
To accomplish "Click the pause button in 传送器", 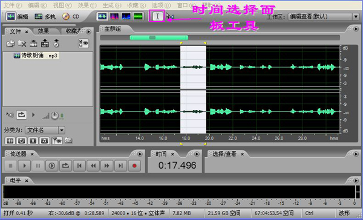I will click(38, 166).
